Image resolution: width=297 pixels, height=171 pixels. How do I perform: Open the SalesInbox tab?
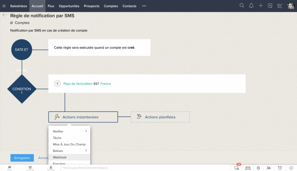19,6
